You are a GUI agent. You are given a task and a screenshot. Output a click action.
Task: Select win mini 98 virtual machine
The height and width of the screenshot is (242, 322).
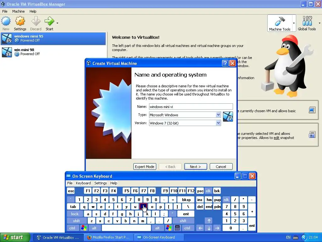(x=53, y=52)
